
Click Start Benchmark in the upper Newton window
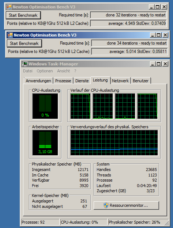point(23,15)
